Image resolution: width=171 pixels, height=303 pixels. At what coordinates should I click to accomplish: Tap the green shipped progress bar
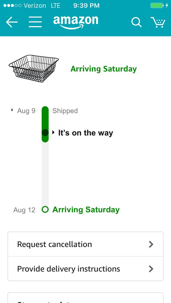45,124
